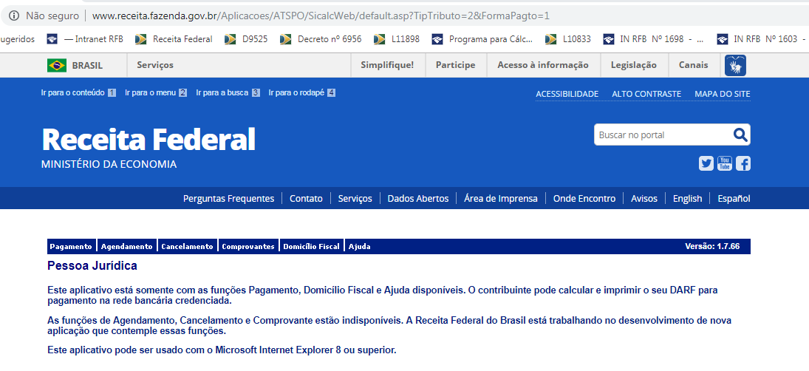Open the Programa para Cálc... bookmark
The width and height of the screenshot is (809, 371).
(x=482, y=38)
